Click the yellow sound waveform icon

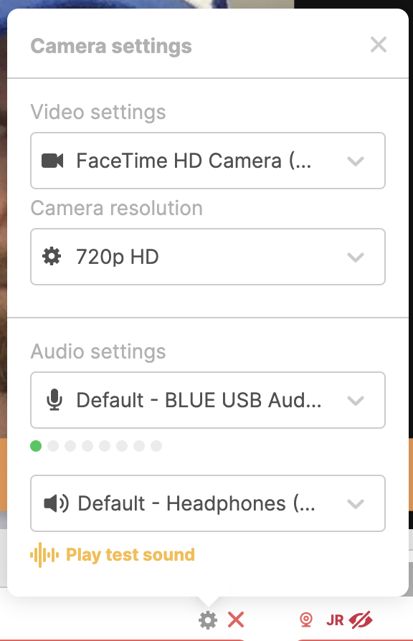(x=44, y=555)
